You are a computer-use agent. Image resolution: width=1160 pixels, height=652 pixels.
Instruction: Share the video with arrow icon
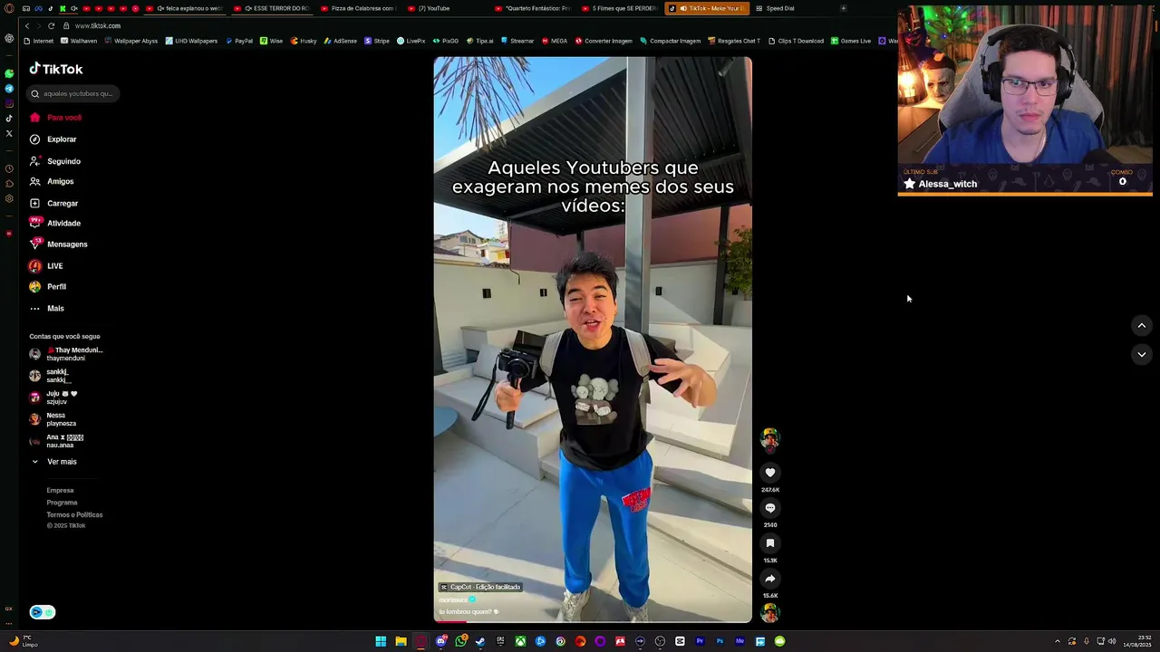tap(770, 579)
